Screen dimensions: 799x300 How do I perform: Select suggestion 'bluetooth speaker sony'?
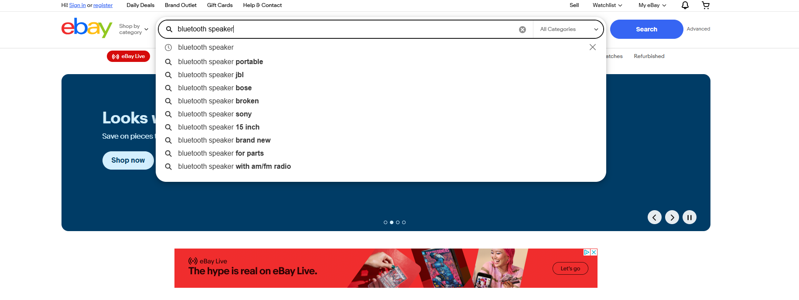pos(215,114)
